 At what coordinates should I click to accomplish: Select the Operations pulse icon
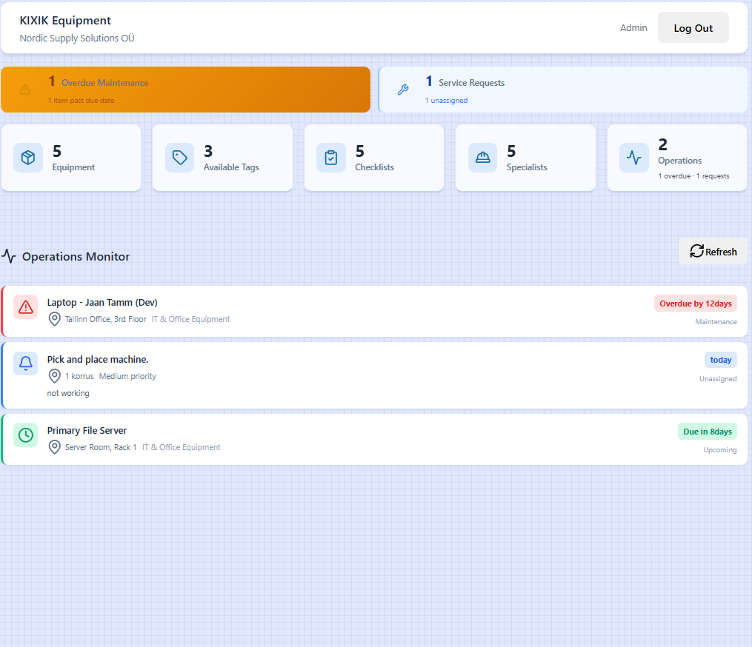pyautogui.click(x=634, y=157)
